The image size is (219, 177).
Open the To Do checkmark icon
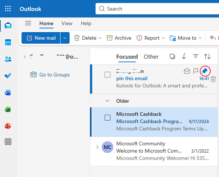8,76
